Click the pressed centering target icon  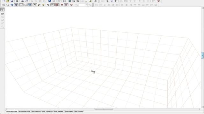66,5
